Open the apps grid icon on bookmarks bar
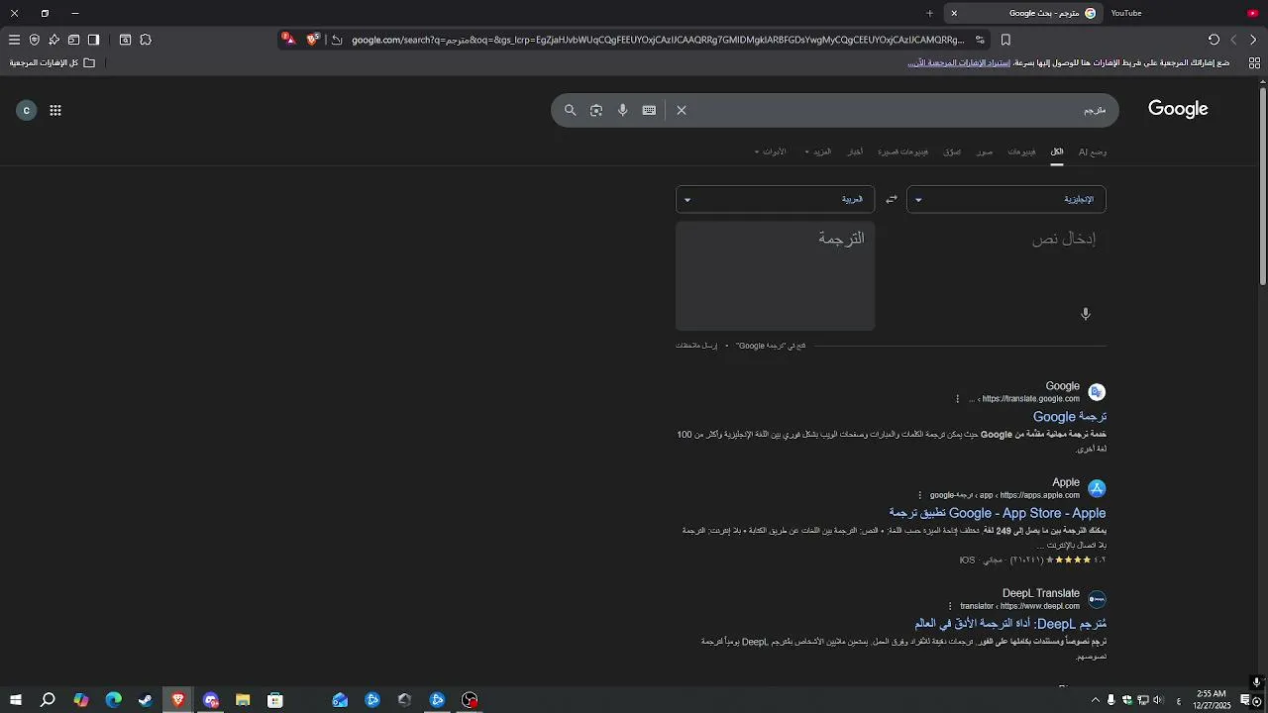The height and width of the screenshot is (713, 1268). [1254, 62]
